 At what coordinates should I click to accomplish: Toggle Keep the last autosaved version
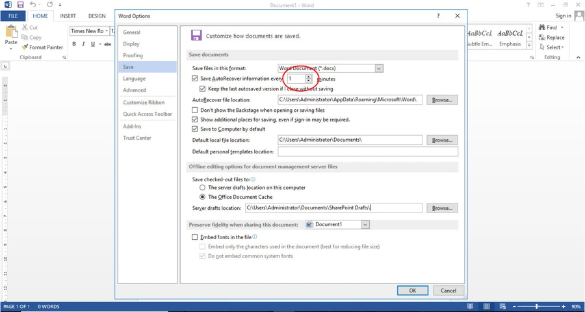coord(202,89)
